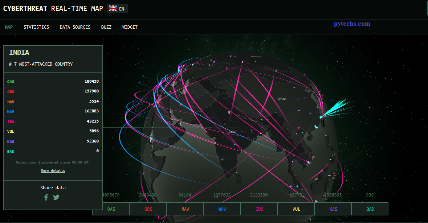428x223 pixels.
Task: Click the Share data heading
Action: point(53,187)
